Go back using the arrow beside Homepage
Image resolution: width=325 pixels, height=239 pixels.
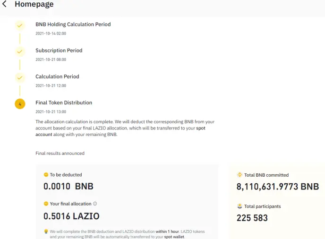click(x=4, y=4)
